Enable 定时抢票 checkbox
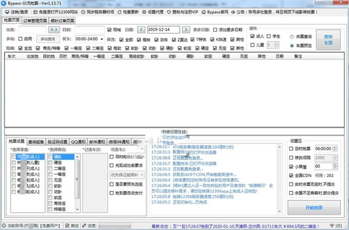This screenshot has width=349, height=230. 291,149
